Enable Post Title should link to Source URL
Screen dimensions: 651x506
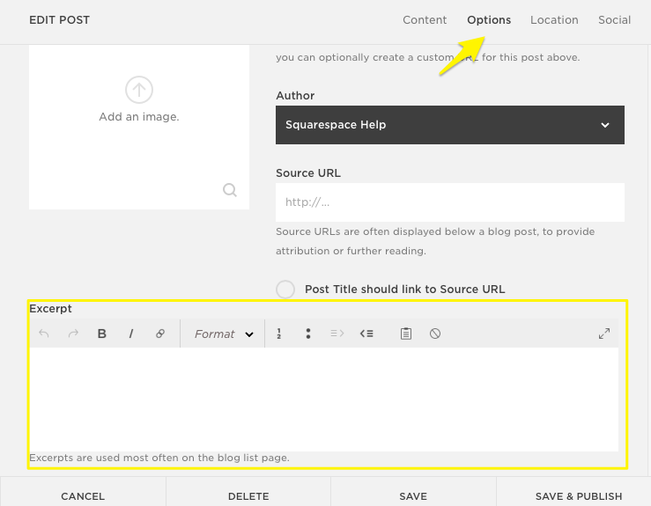(x=285, y=290)
